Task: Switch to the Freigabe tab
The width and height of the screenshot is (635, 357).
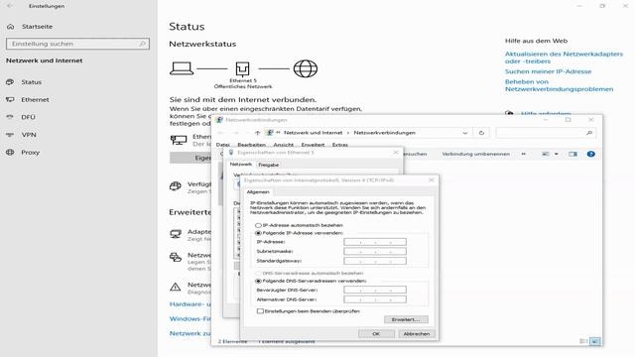Action: coord(268,165)
